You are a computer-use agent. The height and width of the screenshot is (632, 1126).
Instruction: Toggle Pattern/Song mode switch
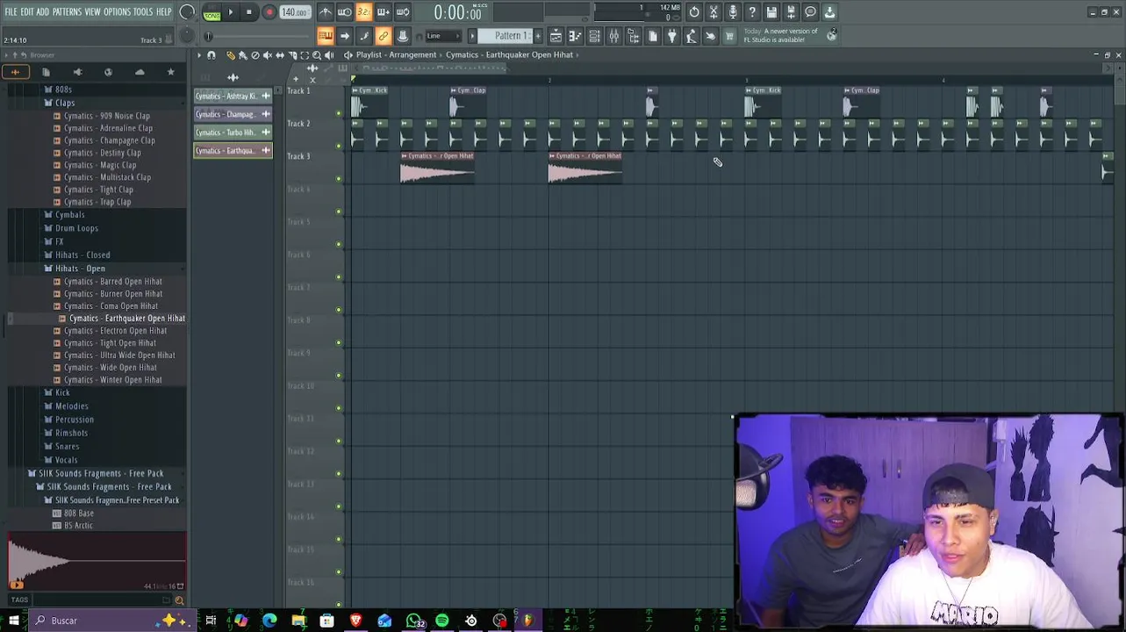(212, 12)
